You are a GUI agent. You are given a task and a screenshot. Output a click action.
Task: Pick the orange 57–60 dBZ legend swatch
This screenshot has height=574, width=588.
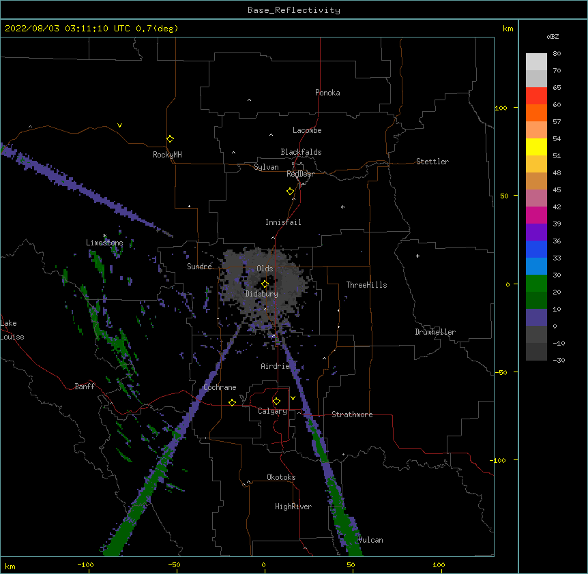tap(536, 112)
